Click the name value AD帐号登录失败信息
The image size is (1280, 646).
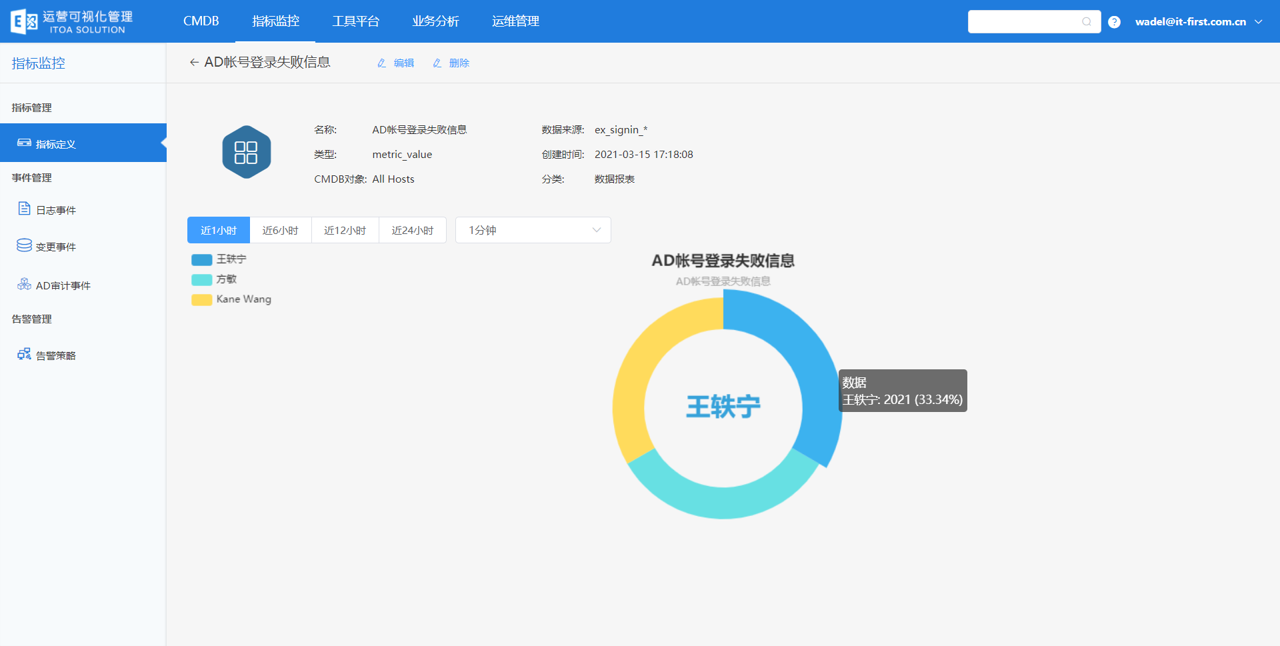coord(419,129)
